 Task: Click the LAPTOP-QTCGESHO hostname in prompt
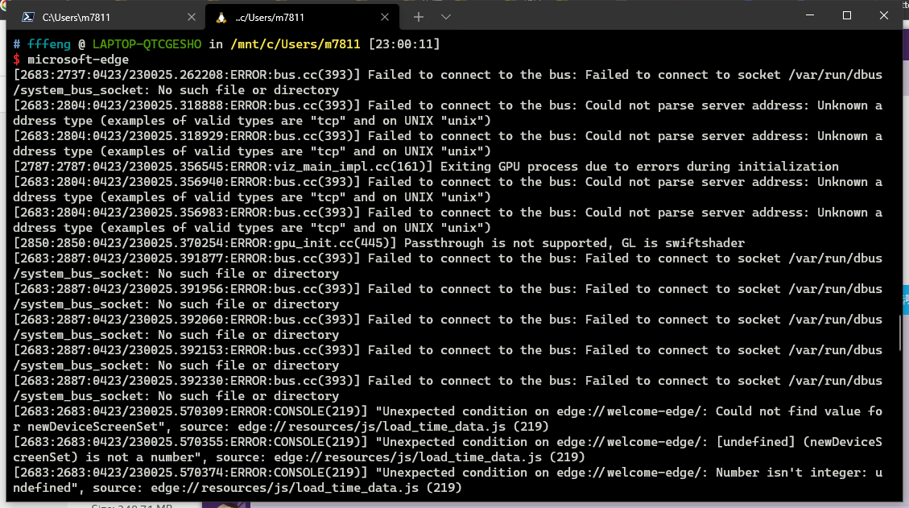[x=147, y=44]
